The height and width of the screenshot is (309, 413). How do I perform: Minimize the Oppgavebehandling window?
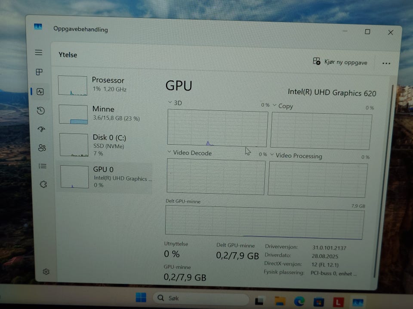(345, 31)
